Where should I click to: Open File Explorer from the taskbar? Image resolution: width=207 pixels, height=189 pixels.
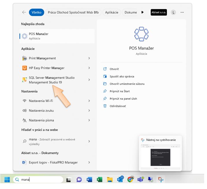(110, 180)
